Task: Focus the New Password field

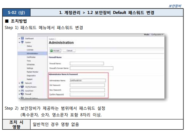Action: coord(87,90)
